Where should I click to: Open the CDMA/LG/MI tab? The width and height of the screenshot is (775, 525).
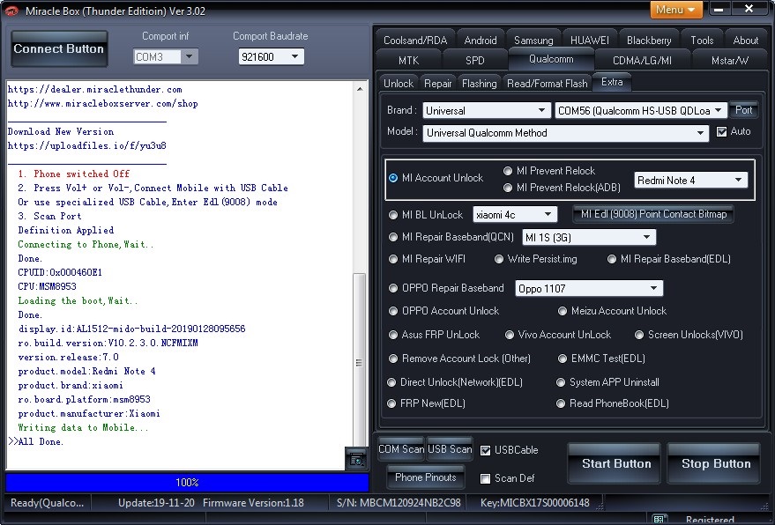point(642,61)
